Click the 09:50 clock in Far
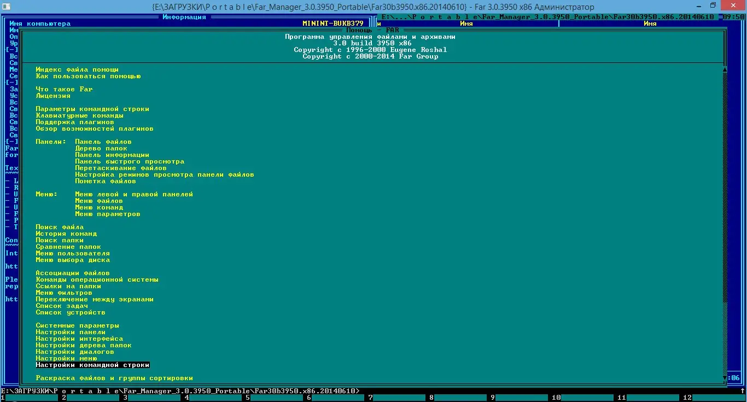 [733, 17]
